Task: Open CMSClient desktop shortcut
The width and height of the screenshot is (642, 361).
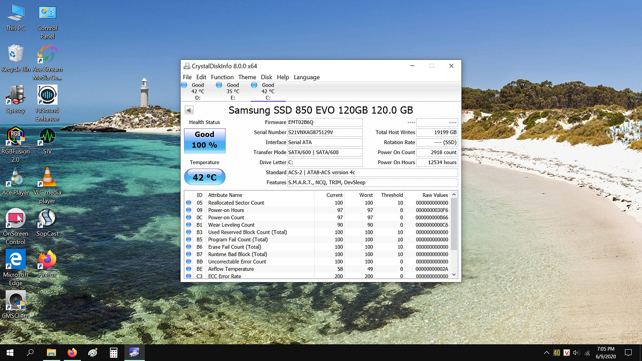Action: 16,305
